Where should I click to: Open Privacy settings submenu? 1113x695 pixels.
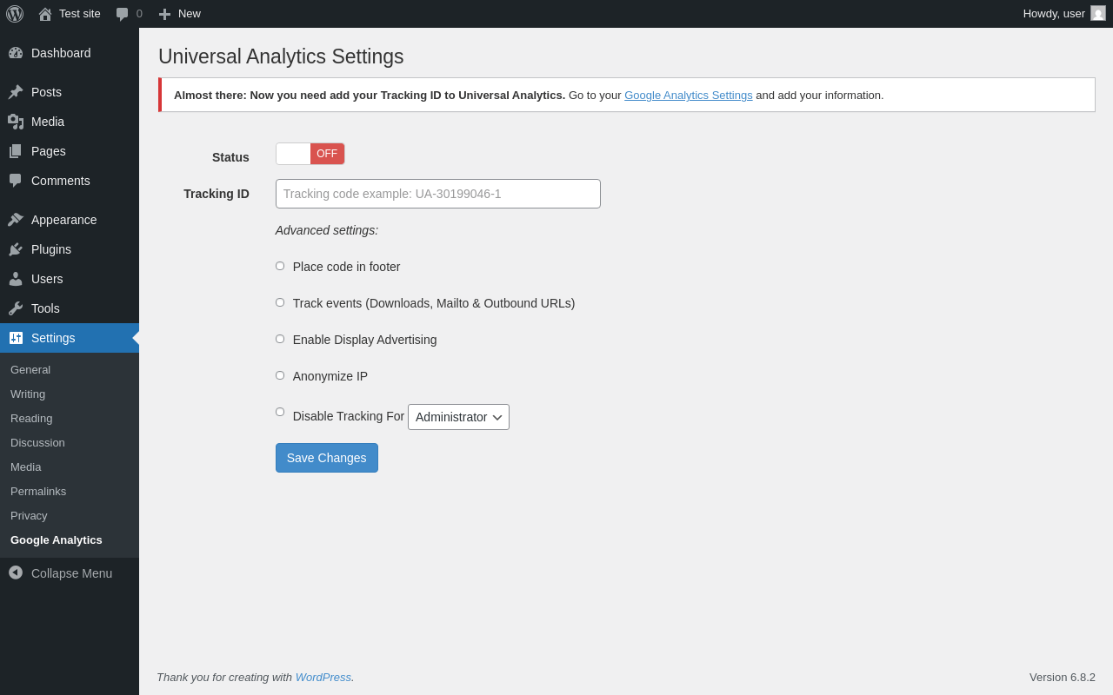click(29, 515)
